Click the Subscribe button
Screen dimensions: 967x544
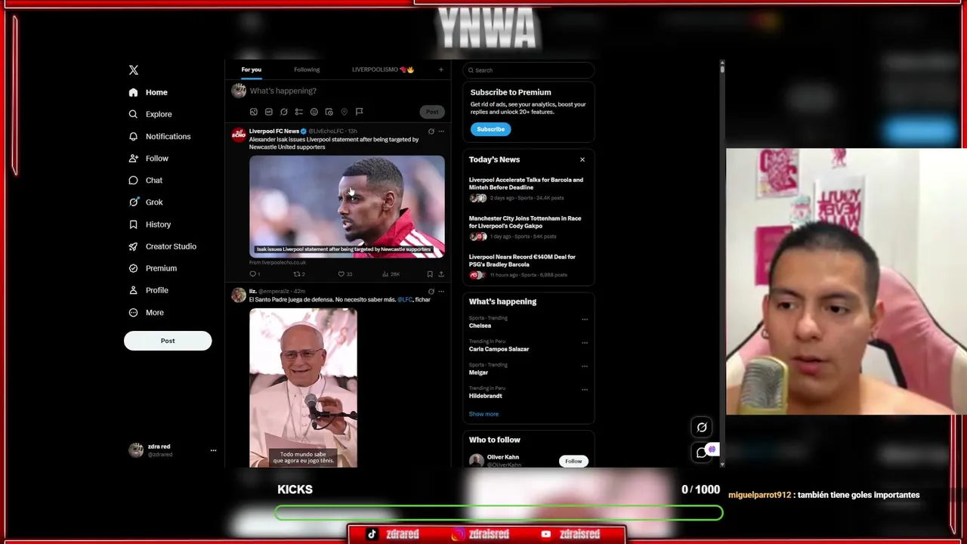click(x=490, y=129)
